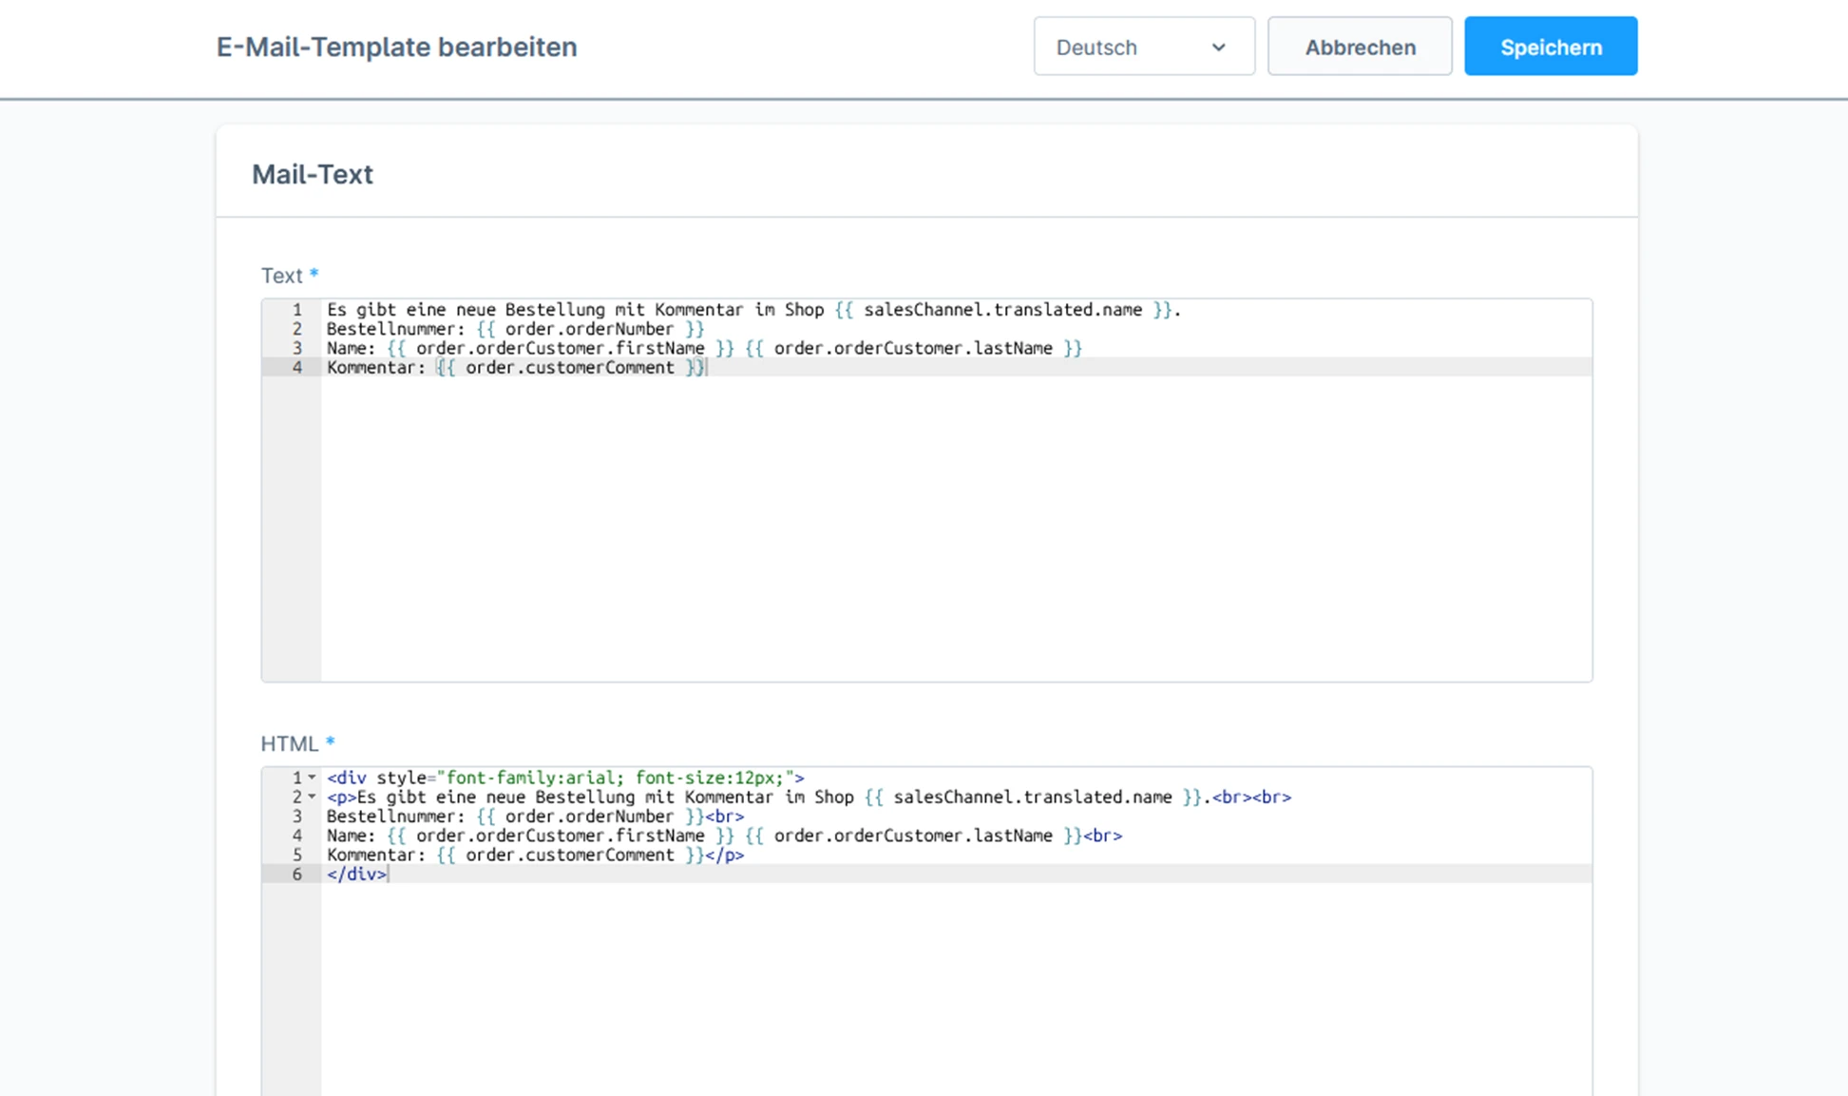
Task: Click the closing </div> tag in HTML editor
Action: click(x=356, y=875)
